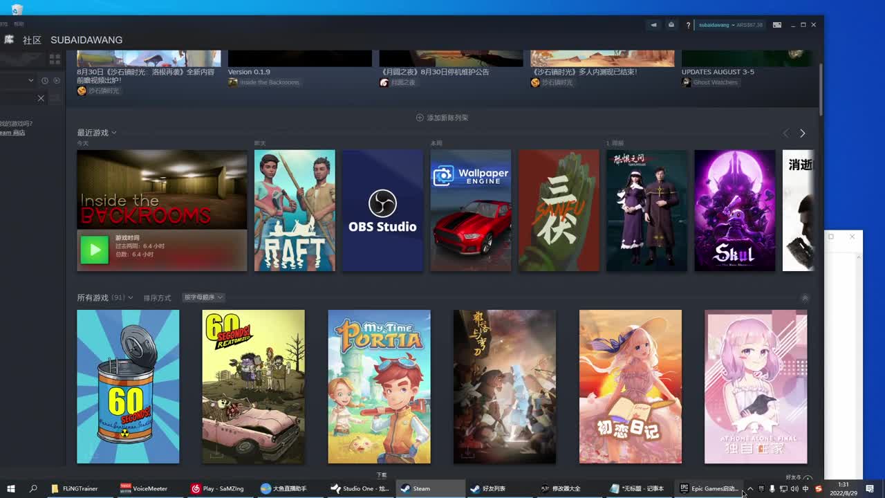885x498 pixels.
Task: Open the My Time at Portia cover
Action: (x=379, y=387)
